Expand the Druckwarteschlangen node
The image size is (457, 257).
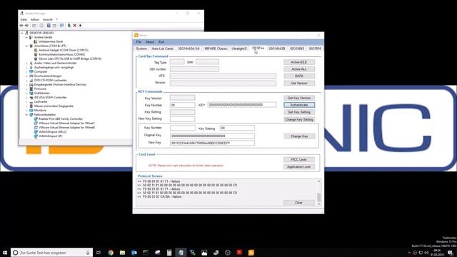point(26,76)
